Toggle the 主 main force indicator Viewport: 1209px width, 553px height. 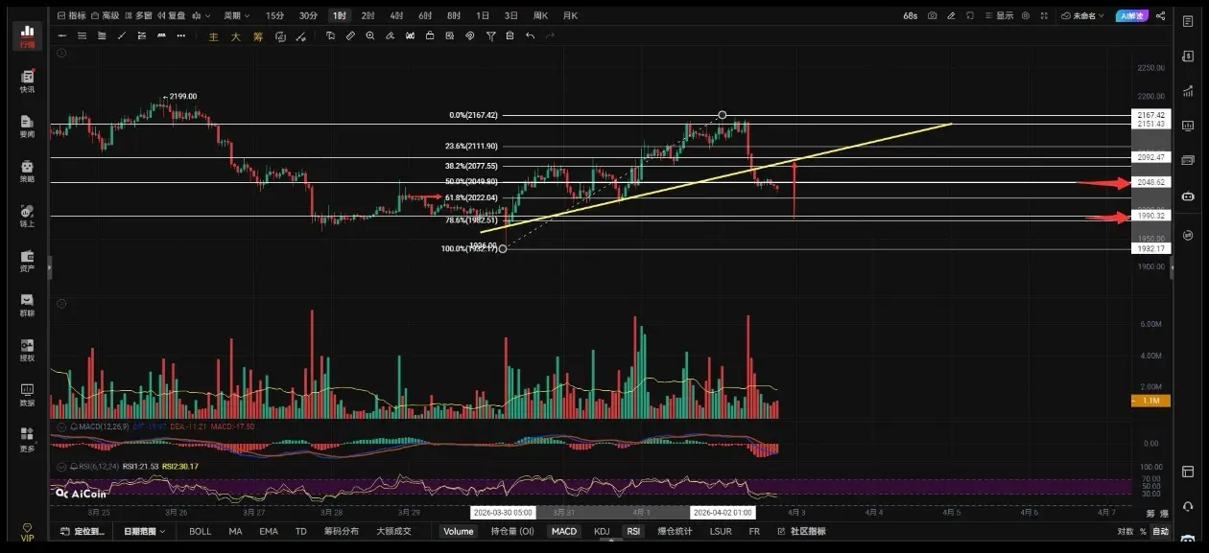(x=213, y=36)
